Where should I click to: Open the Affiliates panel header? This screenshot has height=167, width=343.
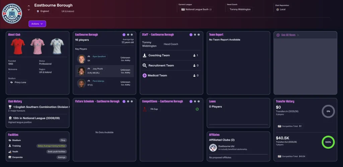[214, 135]
